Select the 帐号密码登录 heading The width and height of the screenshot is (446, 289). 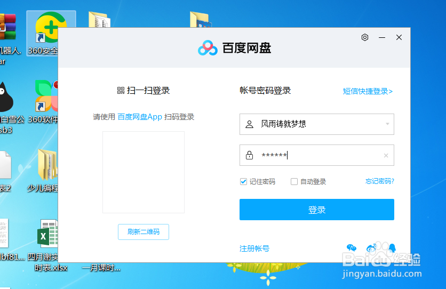(265, 90)
